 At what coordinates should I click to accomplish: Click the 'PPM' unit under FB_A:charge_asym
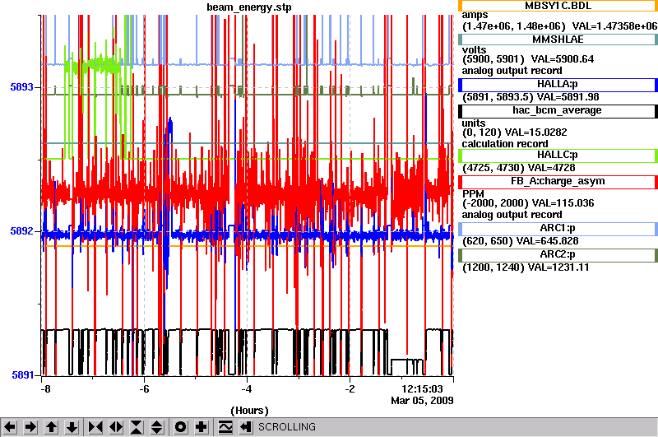click(473, 194)
